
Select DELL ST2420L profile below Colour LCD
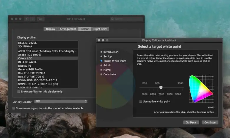pos(48,62)
